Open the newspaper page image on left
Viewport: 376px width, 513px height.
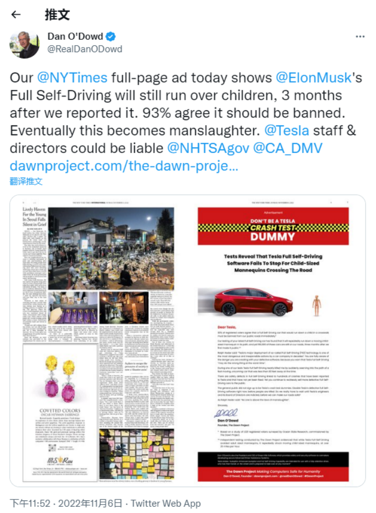[x=98, y=342]
